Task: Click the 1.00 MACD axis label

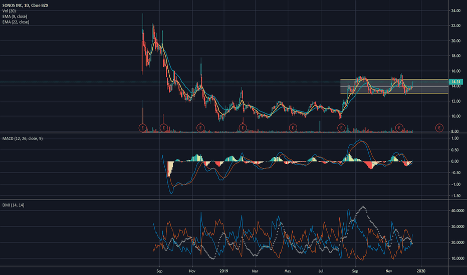Action: 455,138
